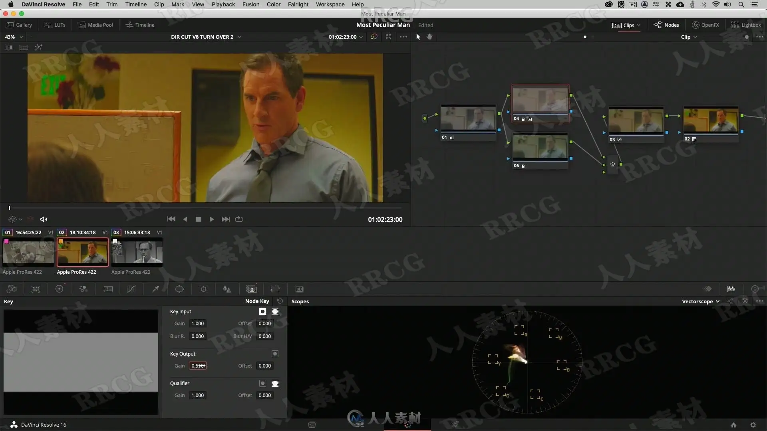
Task: Open the Camera Raw palette
Action: pyautogui.click(x=12, y=289)
